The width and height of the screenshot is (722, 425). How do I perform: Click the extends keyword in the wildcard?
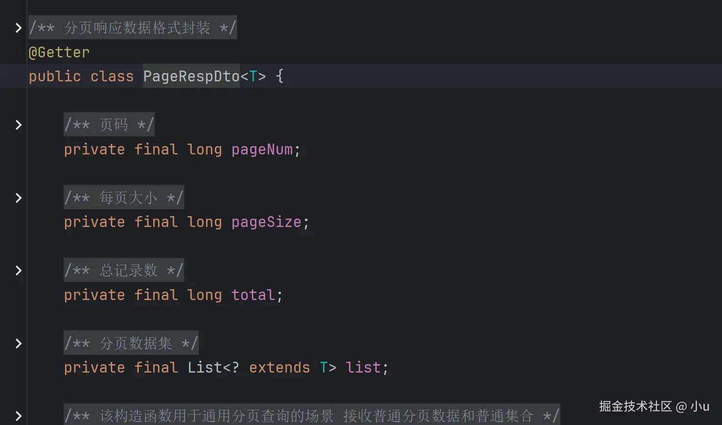pos(279,368)
